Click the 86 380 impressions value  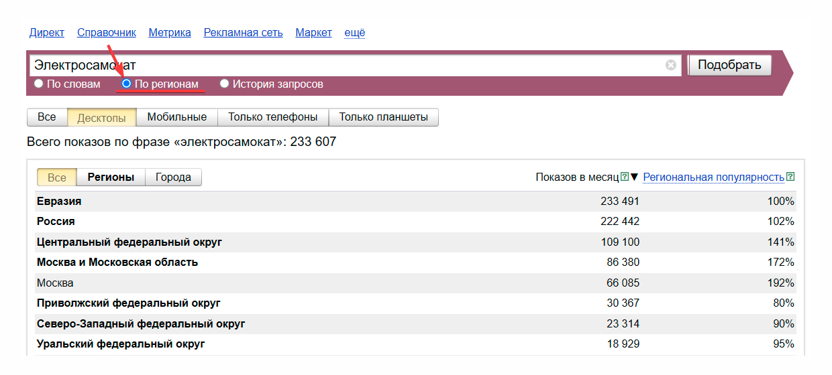click(x=623, y=262)
